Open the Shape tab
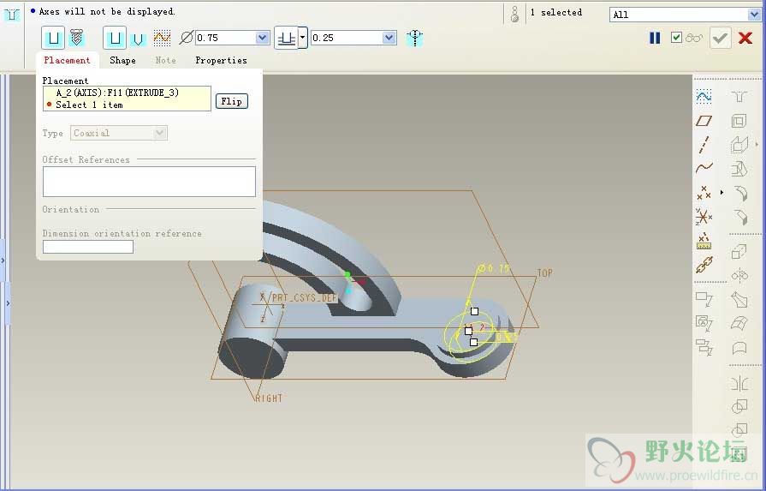 (122, 60)
